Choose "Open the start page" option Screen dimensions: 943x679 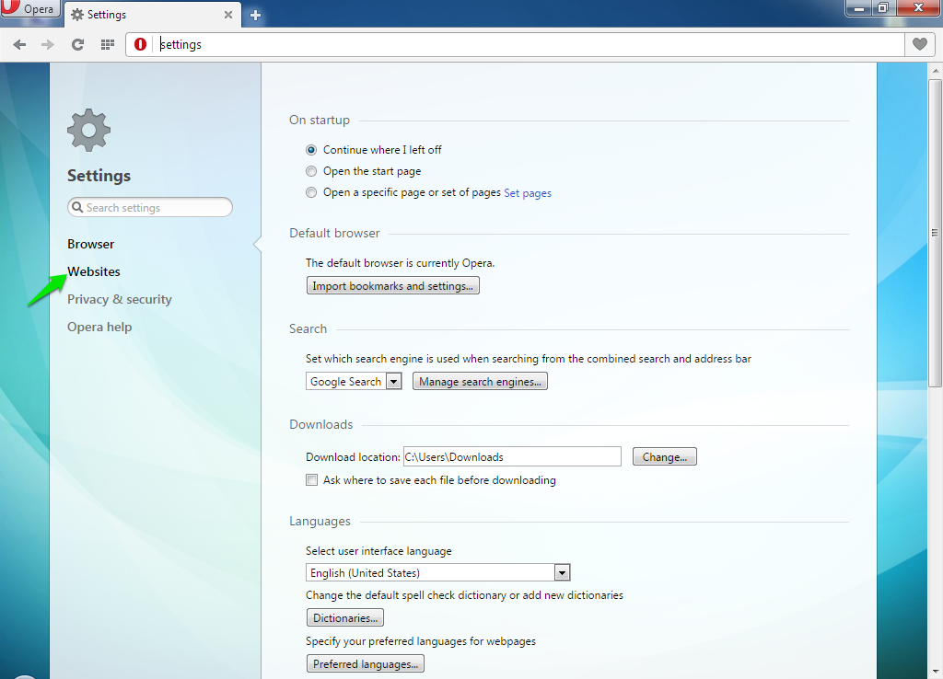tap(311, 171)
